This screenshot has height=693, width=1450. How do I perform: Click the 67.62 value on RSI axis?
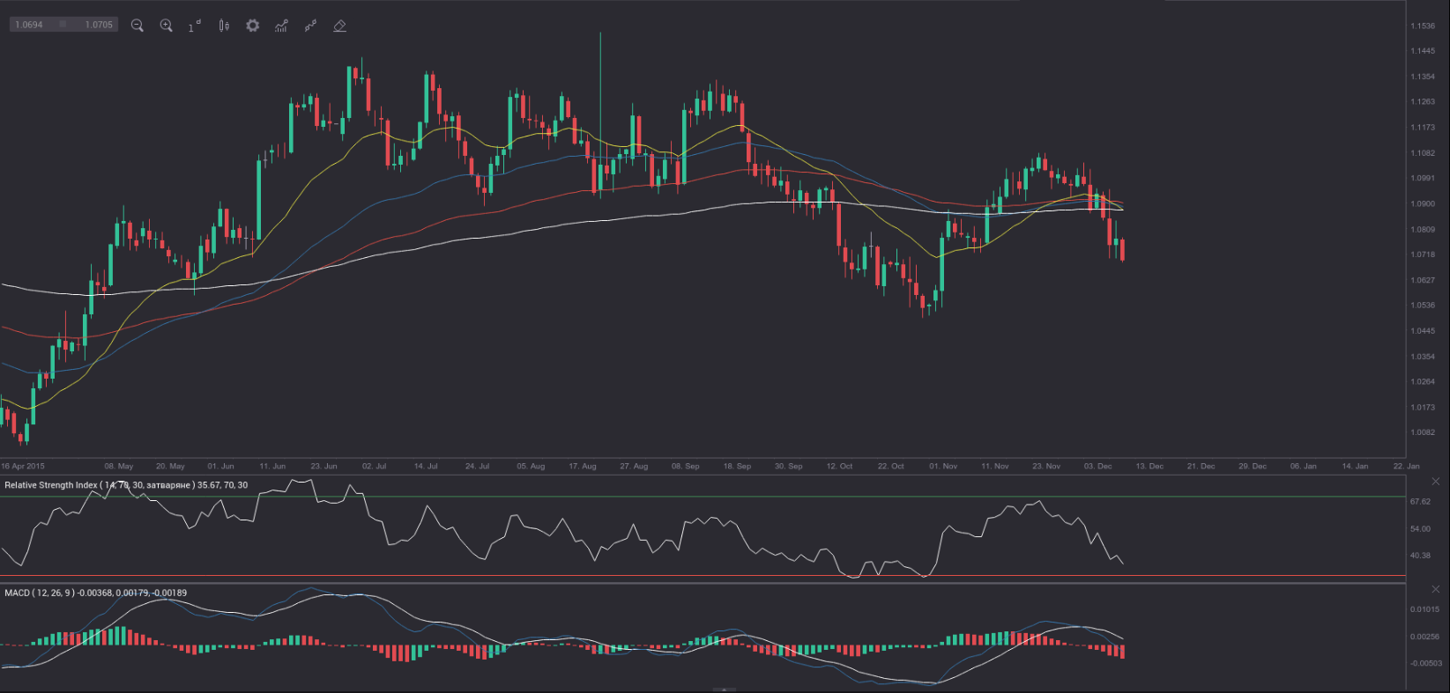coord(1420,501)
